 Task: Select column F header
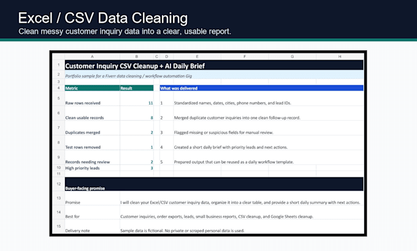245,56
